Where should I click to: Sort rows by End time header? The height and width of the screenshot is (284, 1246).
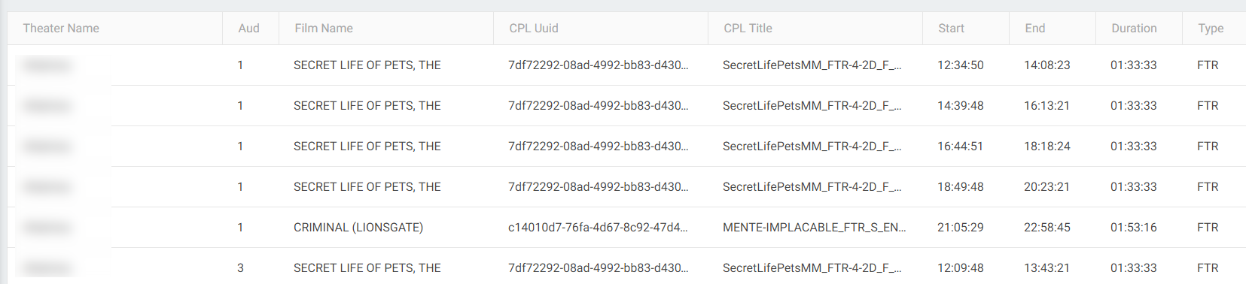pos(1034,29)
